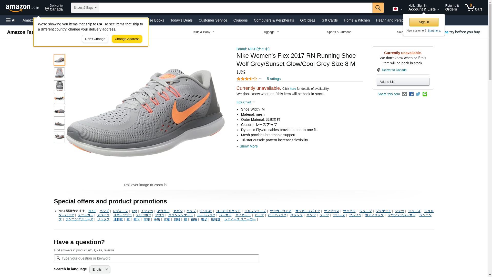Open the 5 ratings link
Image resolution: width=492 pixels, height=277 pixels.
click(x=273, y=79)
